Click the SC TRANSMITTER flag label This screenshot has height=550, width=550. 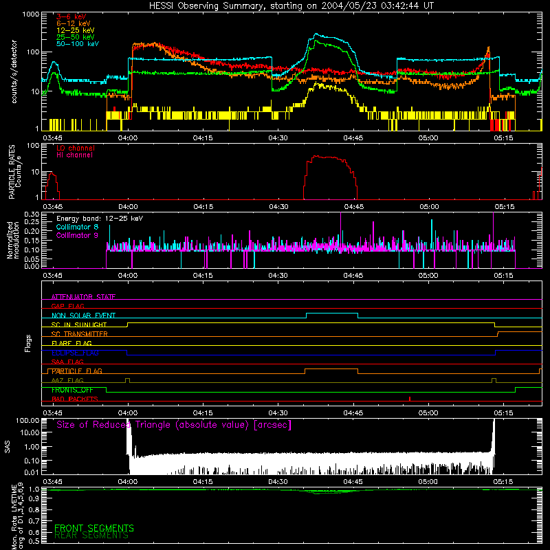tap(80, 334)
